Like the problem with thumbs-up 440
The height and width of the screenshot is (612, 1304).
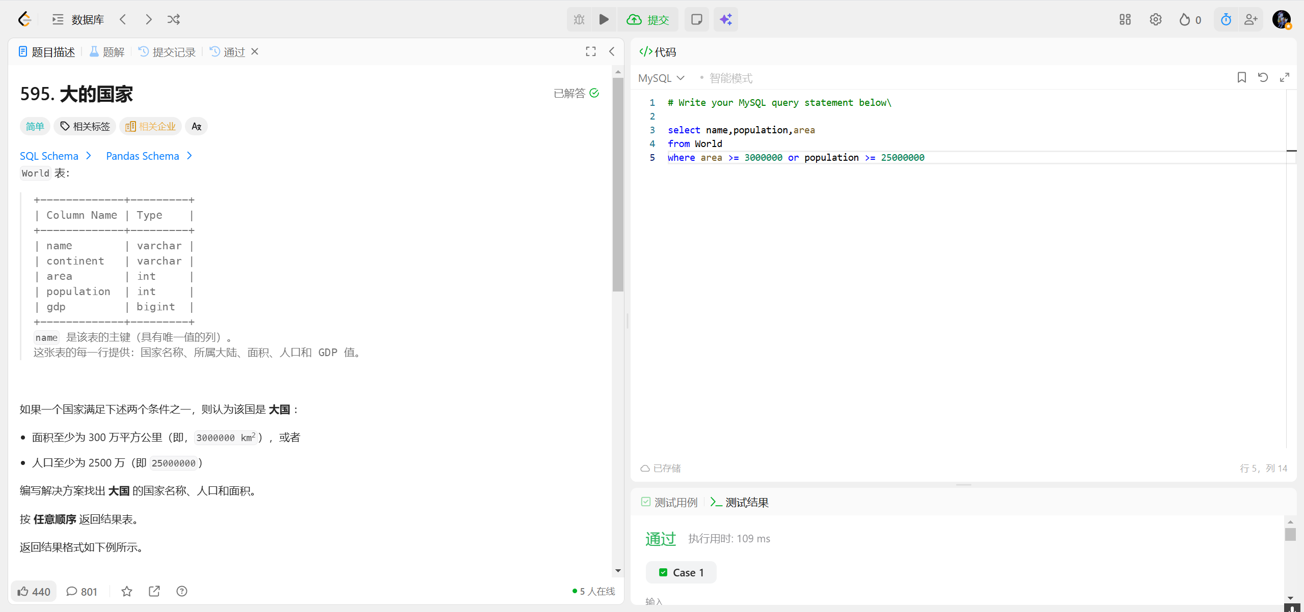pos(34,591)
